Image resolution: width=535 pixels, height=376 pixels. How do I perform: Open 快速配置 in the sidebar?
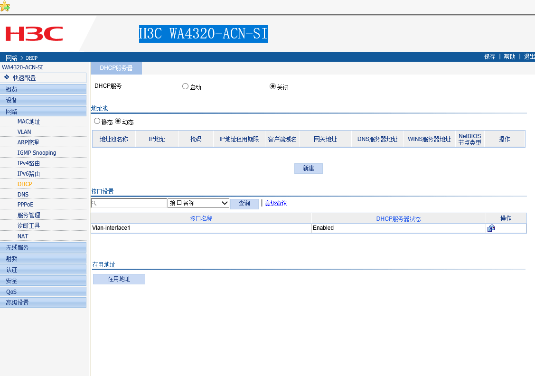[43, 78]
